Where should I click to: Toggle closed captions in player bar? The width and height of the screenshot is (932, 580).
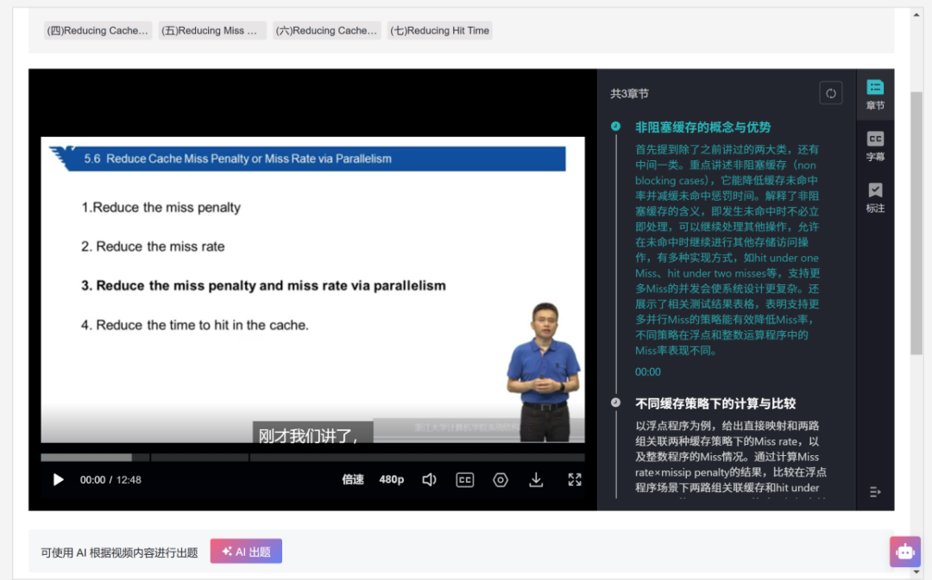(x=465, y=480)
